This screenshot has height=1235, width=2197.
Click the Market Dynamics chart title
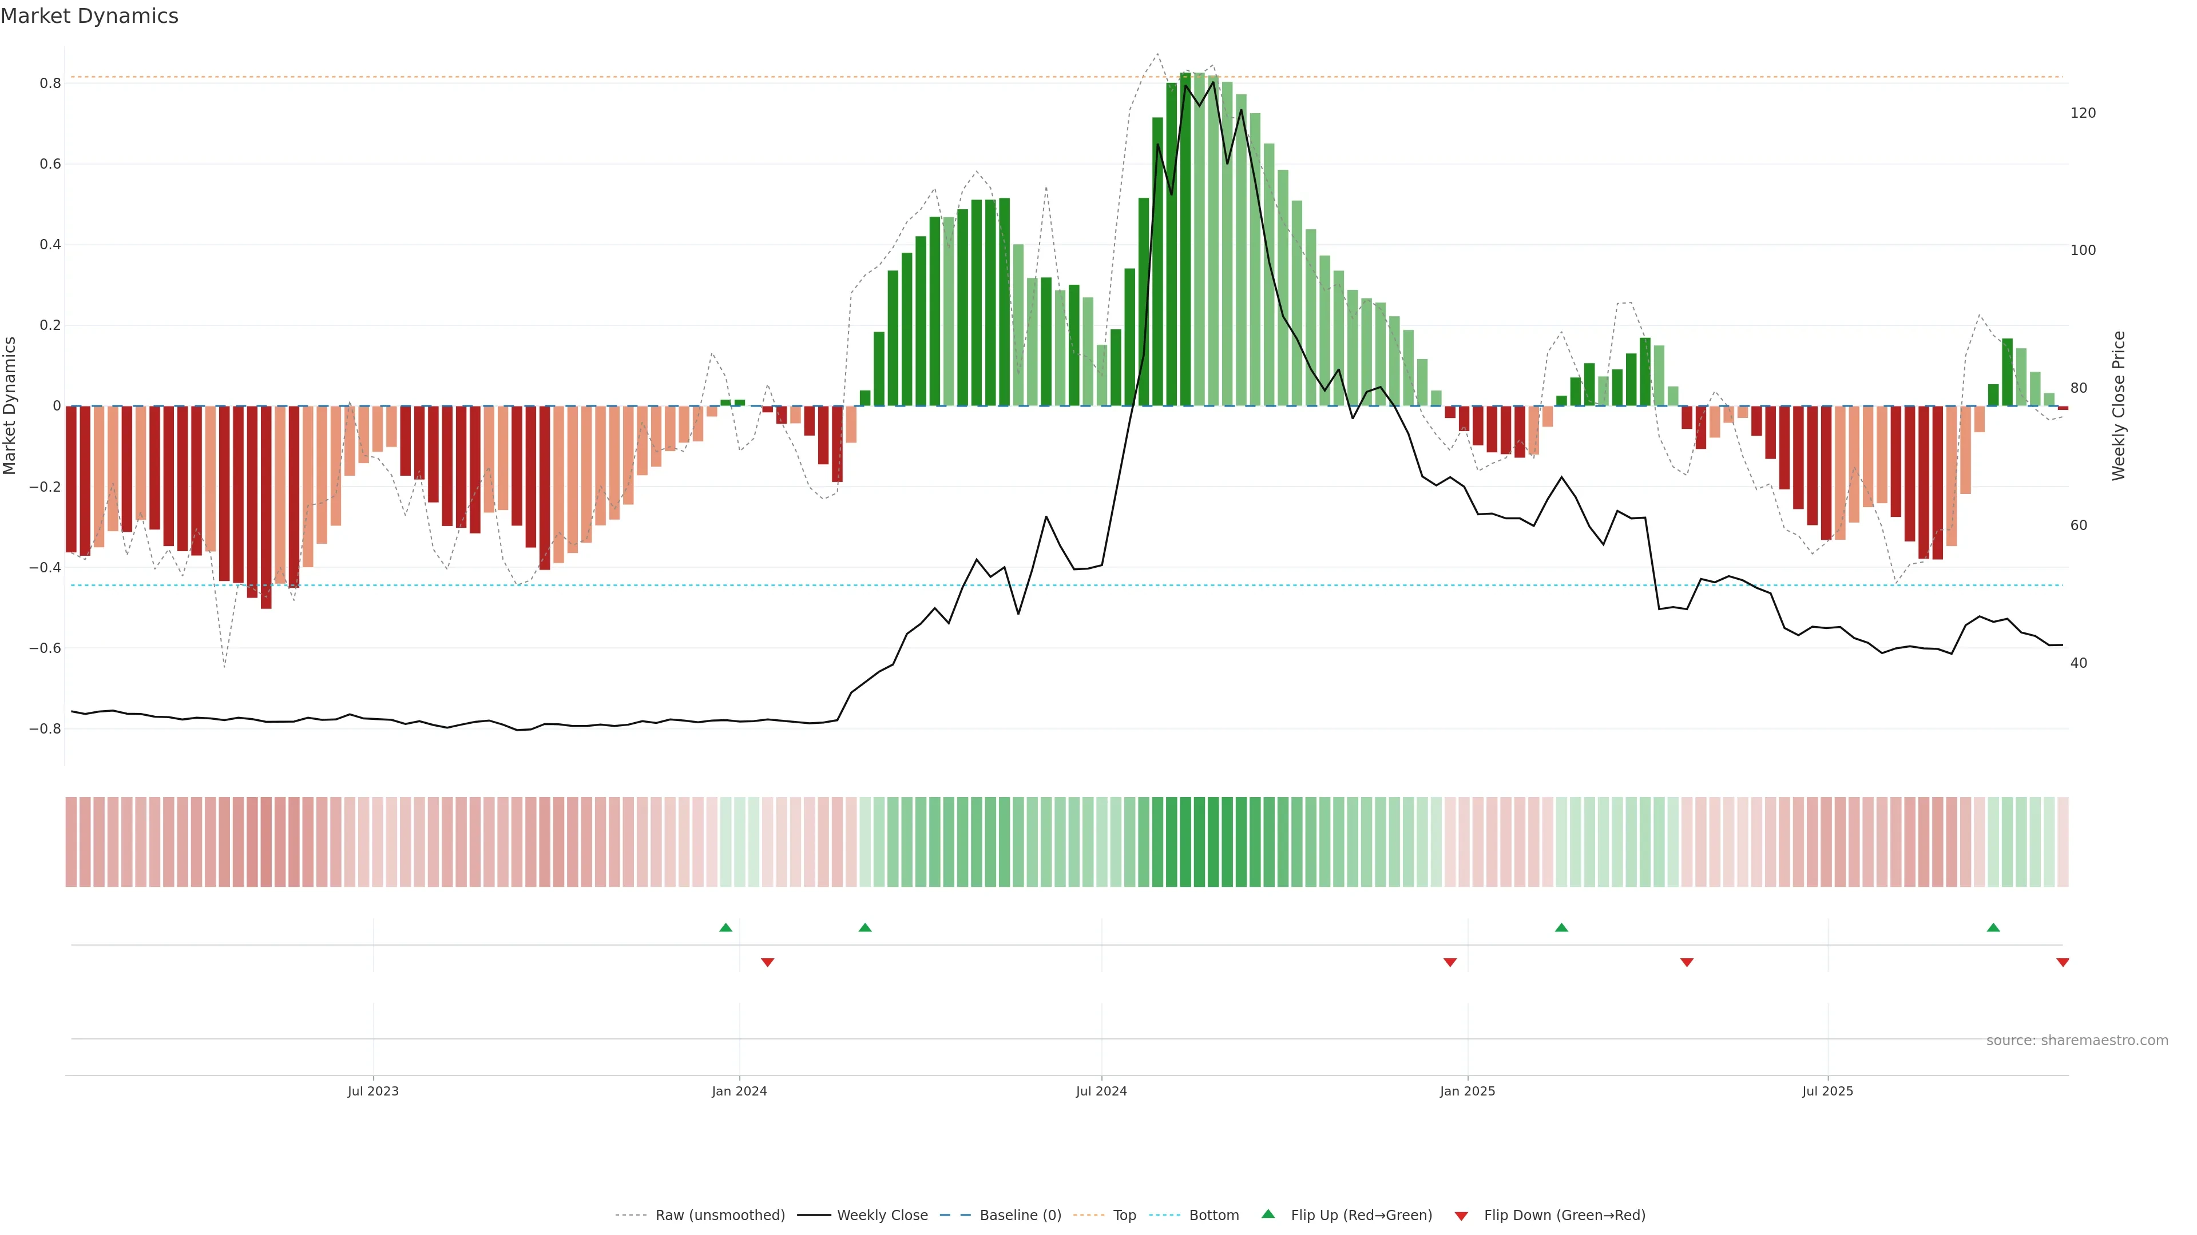point(90,16)
